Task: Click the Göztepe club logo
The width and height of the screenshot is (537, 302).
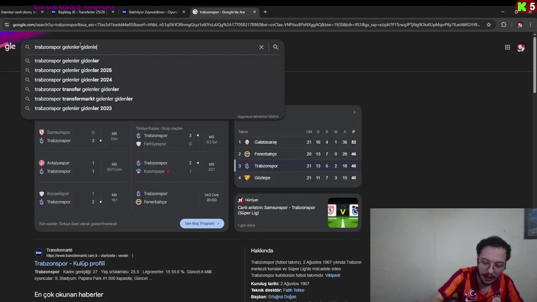Action: [247, 178]
